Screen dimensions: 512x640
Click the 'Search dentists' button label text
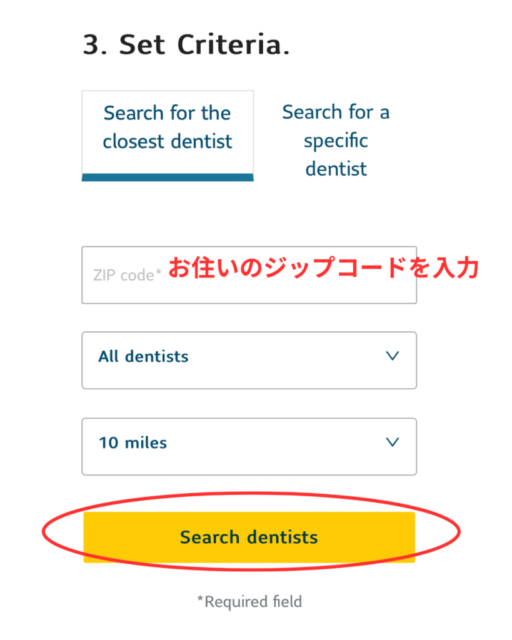249,537
